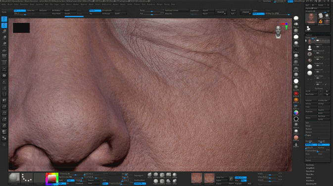
Task: Open the Zplugin menu
Action: coord(159,4)
